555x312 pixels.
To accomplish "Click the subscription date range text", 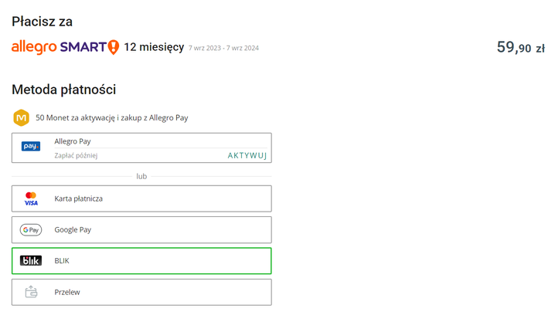I will coord(223,48).
